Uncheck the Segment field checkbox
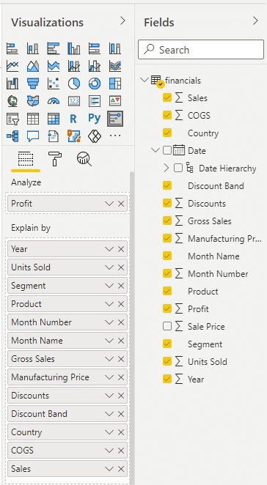The width and height of the screenshot is (267, 485). tap(167, 344)
